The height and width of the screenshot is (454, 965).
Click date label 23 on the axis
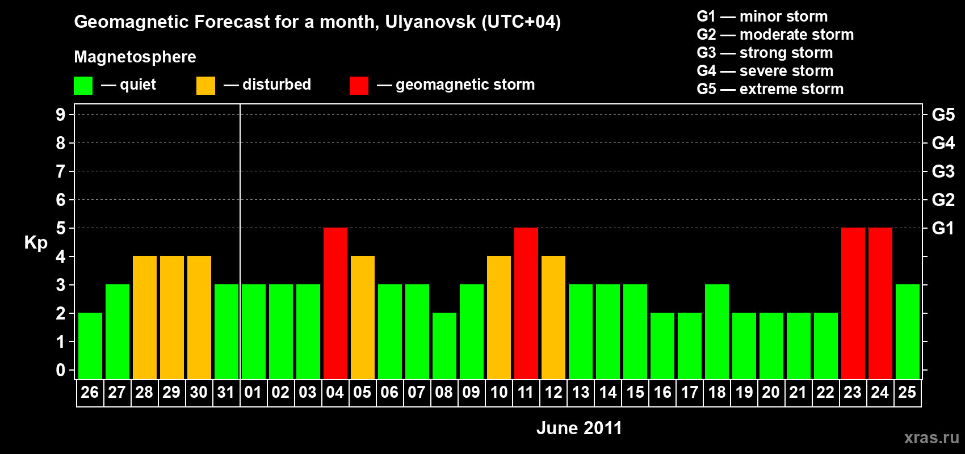853,392
